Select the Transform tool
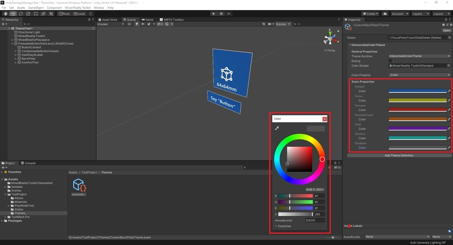The image size is (453, 245). (x=43, y=14)
